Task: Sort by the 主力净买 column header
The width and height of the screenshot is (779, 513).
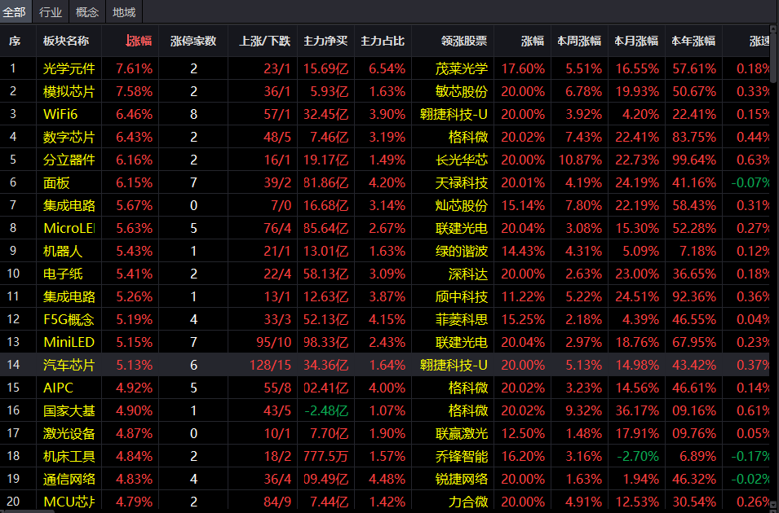Action: click(x=326, y=42)
